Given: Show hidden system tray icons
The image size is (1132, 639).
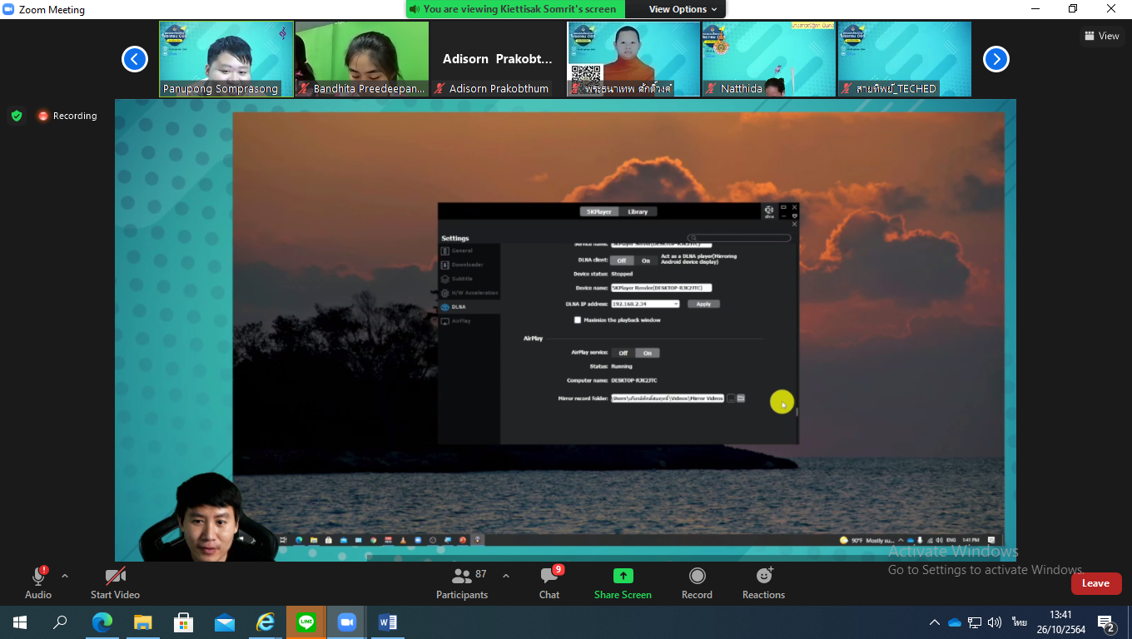Looking at the screenshot, I should coord(935,622).
